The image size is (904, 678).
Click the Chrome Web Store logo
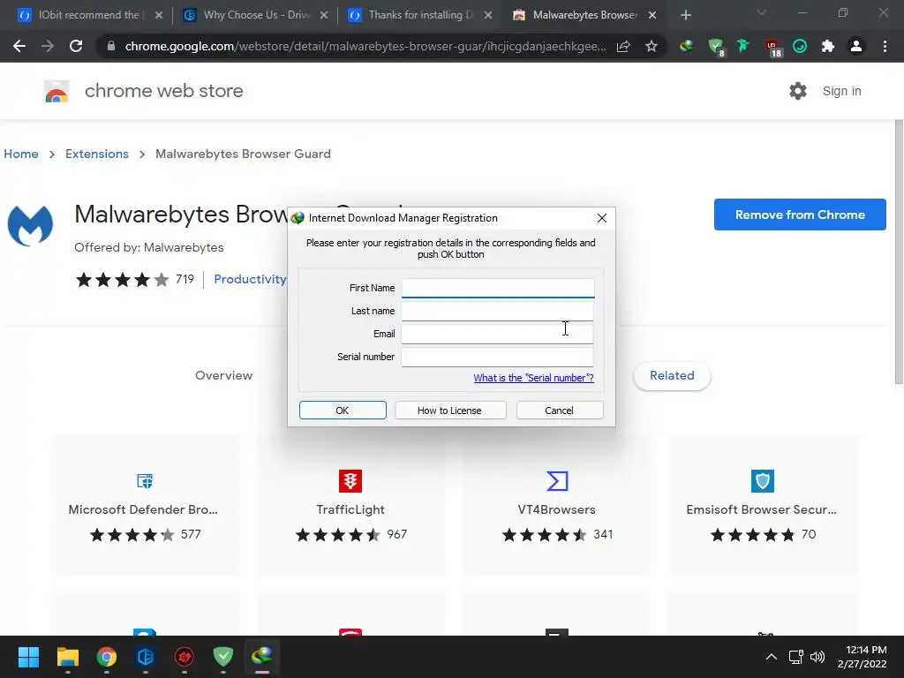[56, 91]
